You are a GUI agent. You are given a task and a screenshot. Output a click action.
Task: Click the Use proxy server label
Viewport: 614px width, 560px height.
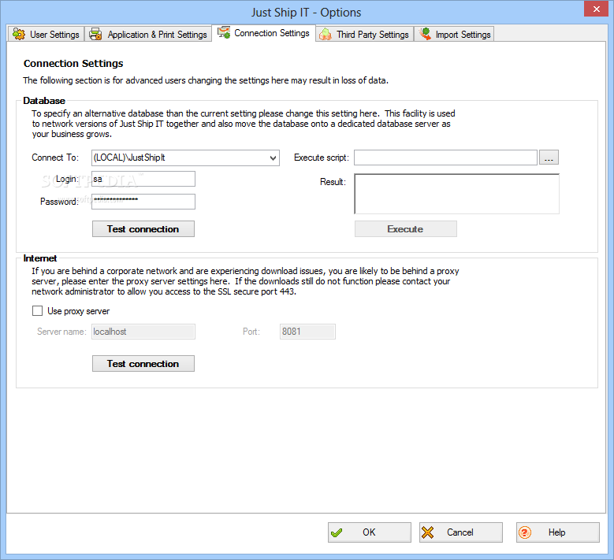click(x=78, y=311)
